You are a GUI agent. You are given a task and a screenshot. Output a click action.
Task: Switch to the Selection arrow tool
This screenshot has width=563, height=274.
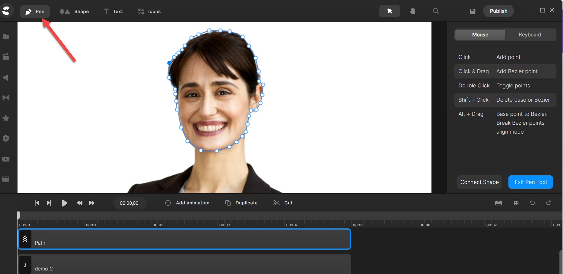click(389, 11)
